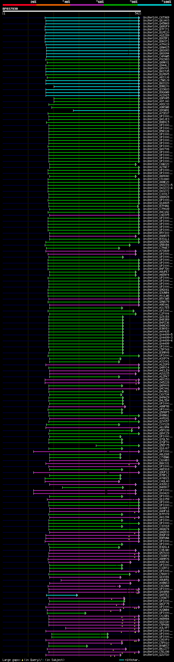Select label UniRef100_Q4SJE3
The width and height of the screenshot is (174, 662).
156,119
